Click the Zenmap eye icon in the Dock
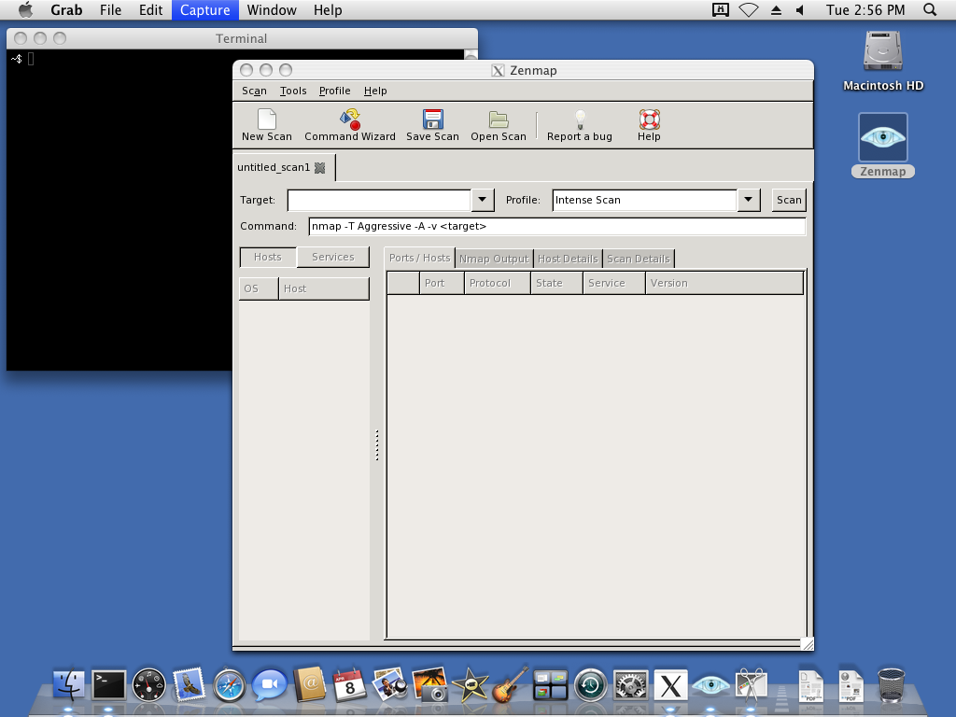Image resolution: width=956 pixels, height=717 pixels. point(710,684)
